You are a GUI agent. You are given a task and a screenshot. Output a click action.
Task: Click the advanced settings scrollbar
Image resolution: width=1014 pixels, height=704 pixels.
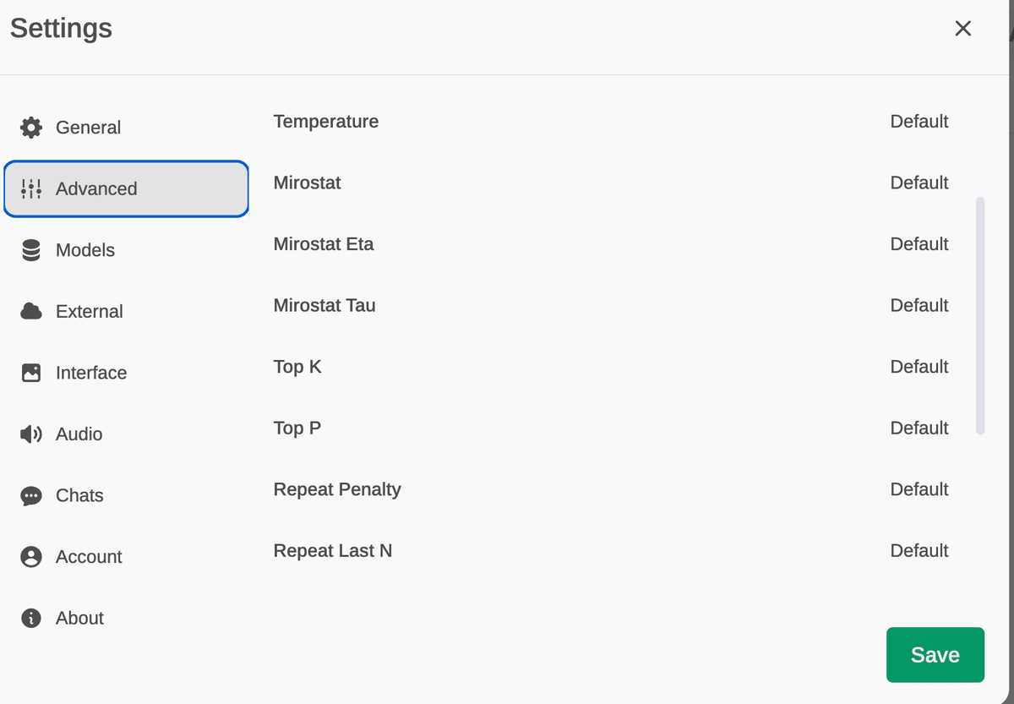coord(980,315)
